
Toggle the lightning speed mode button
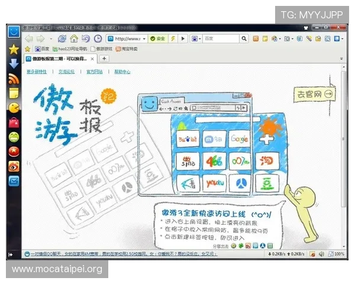(173, 38)
